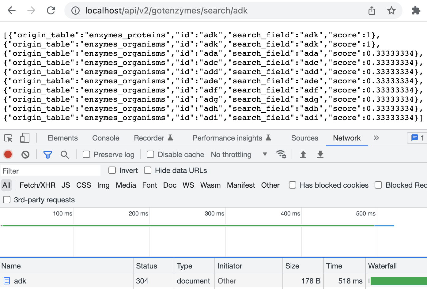Screen dimensions: 427x289
Task: Select the All requests filter
Action: click(x=6, y=185)
